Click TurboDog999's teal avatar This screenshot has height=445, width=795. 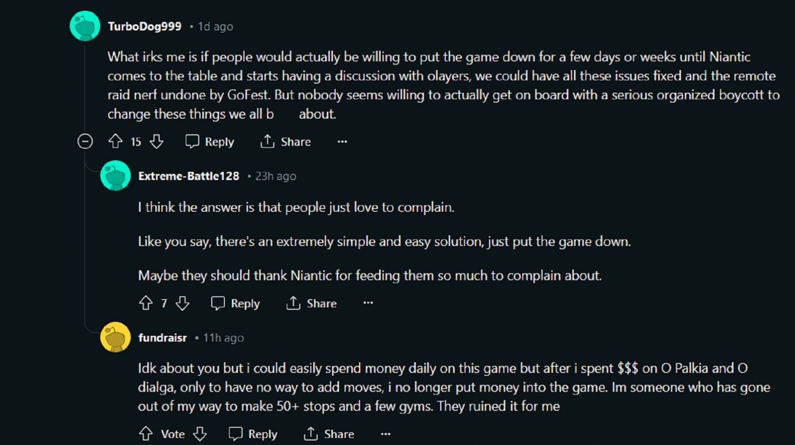pyautogui.click(x=85, y=26)
